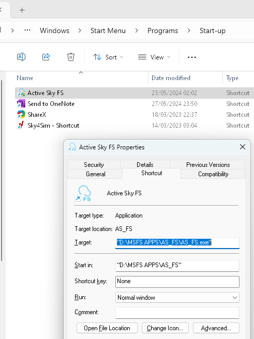Click date 14/03/2023 03:04

click(174, 126)
